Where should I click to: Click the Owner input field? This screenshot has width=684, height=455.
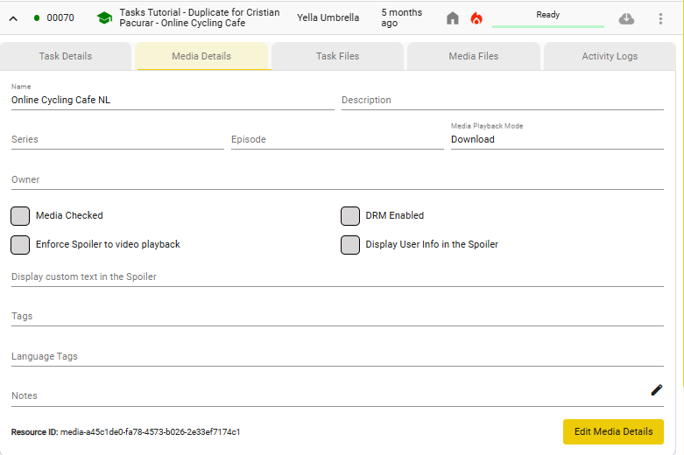338,179
